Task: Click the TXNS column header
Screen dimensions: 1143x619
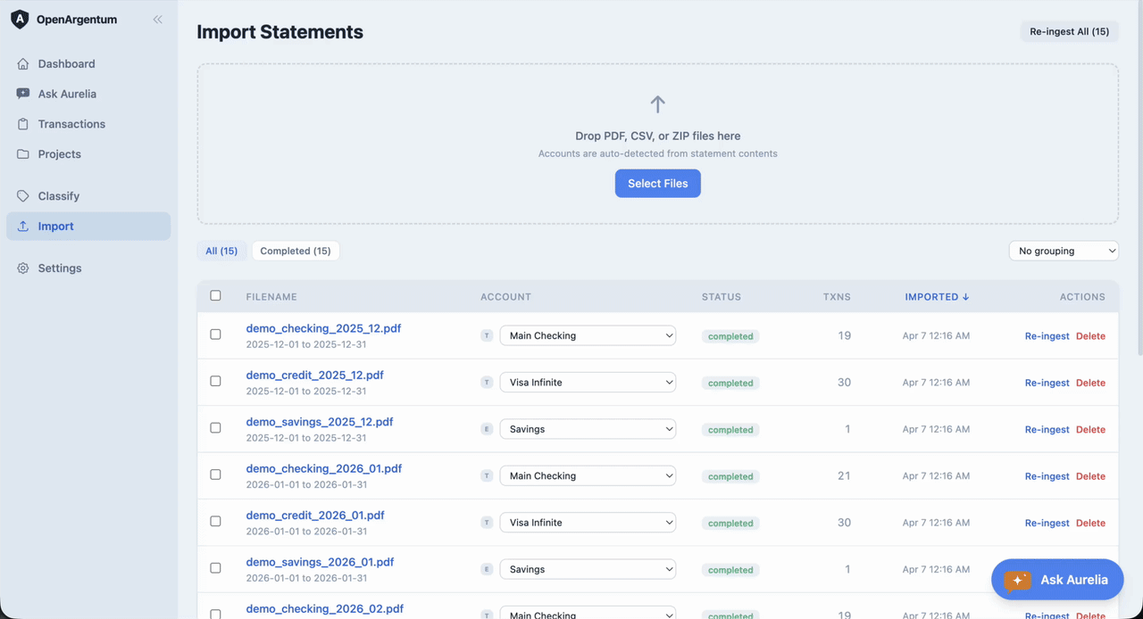Action: click(x=837, y=297)
